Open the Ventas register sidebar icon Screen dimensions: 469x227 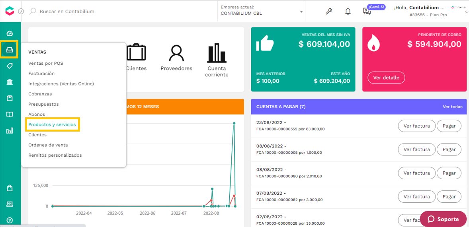click(x=10, y=49)
